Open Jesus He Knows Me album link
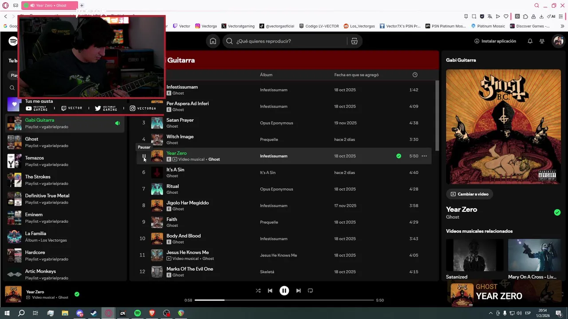 pyautogui.click(x=279, y=256)
